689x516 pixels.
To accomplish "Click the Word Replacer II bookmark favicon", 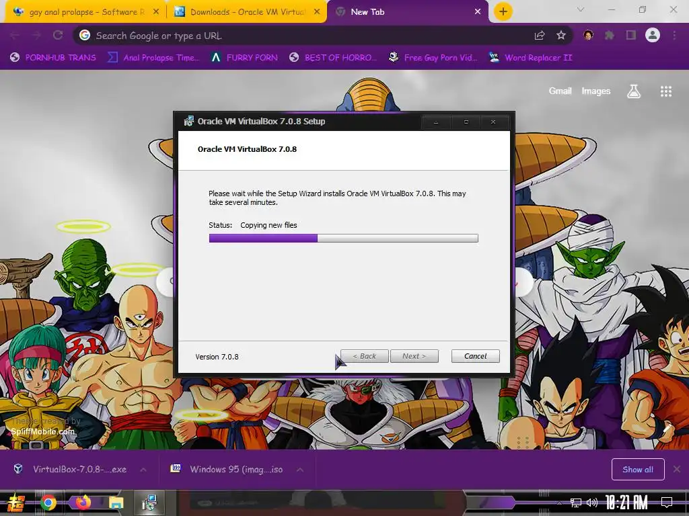I will 494,57.
